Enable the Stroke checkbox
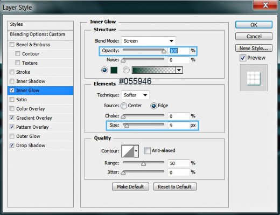Screen dimensions: 280x215 tap(12, 72)
